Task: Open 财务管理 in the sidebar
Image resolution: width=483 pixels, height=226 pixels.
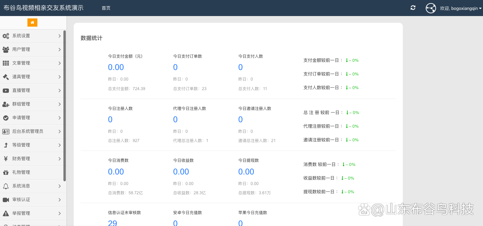Action: tap(32, 159)
